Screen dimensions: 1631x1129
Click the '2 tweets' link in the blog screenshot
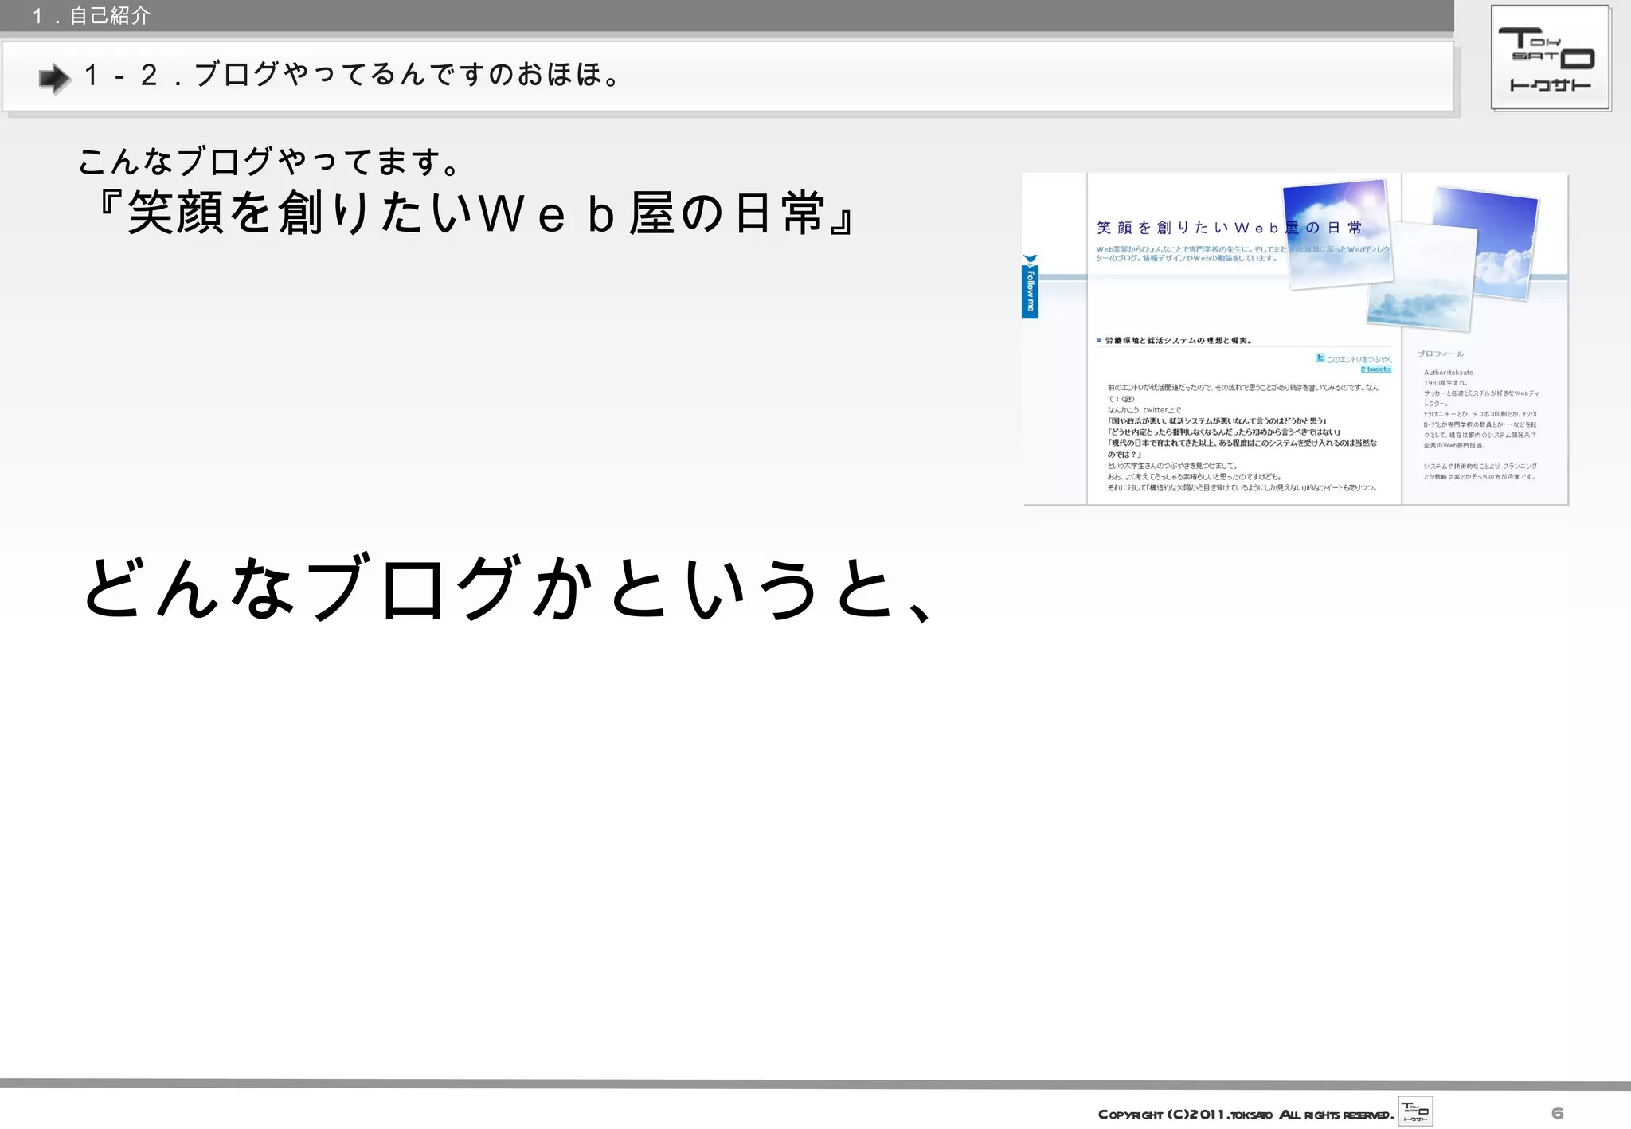(1376, 369)
